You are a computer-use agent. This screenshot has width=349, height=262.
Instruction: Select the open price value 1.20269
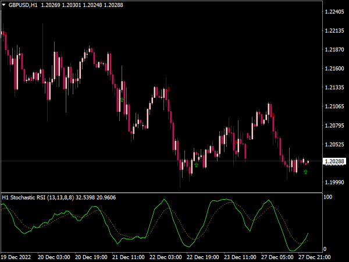coord(51,5)
